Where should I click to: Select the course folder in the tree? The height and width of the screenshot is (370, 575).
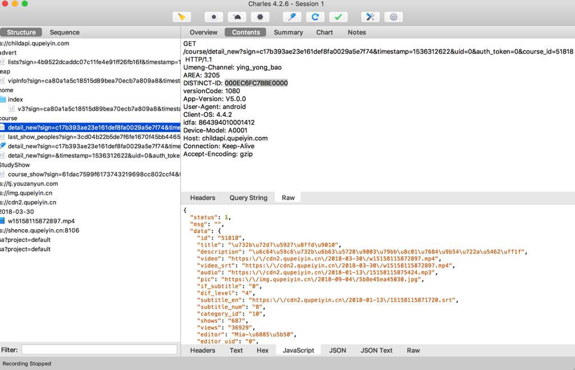9,118
